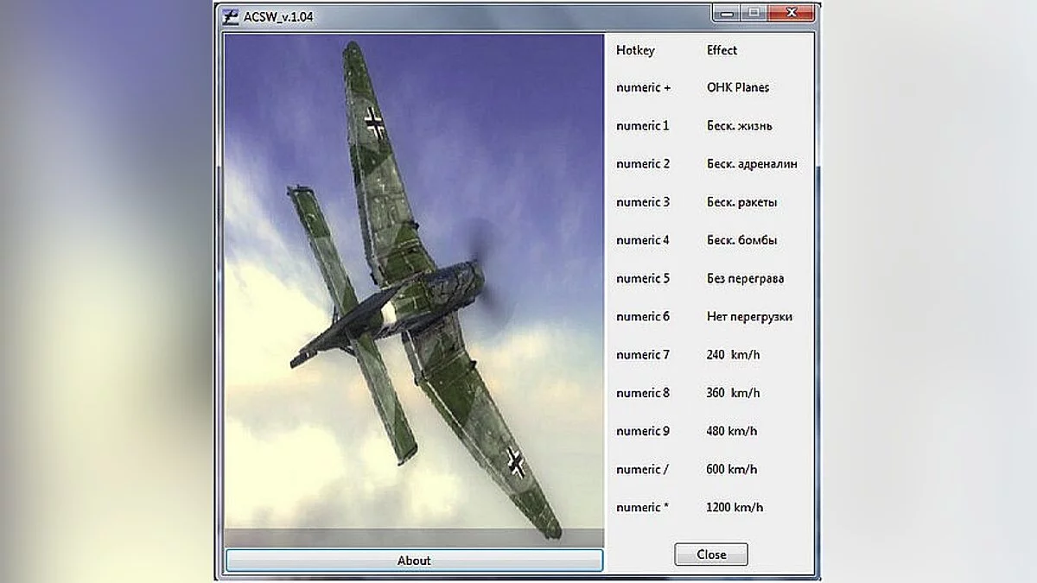Click the ACSW application icon in the title bar

pos(229,13)
